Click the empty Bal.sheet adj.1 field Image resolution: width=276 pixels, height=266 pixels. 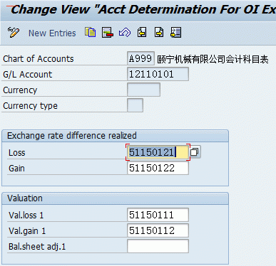click(x=158, y=246)
